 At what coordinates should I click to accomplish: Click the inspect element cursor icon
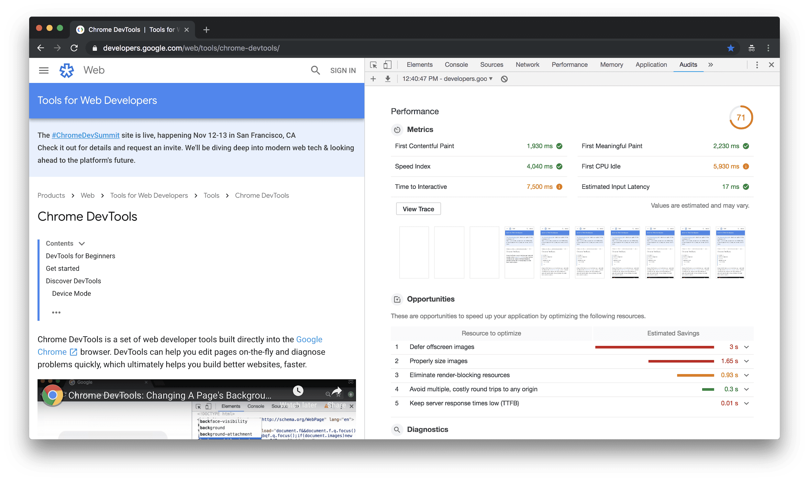(x=373, y=64)
